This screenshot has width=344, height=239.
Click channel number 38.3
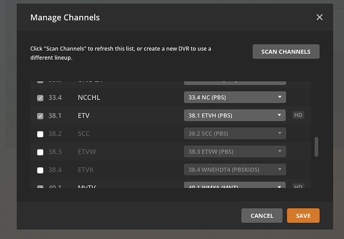pos(55,151)
